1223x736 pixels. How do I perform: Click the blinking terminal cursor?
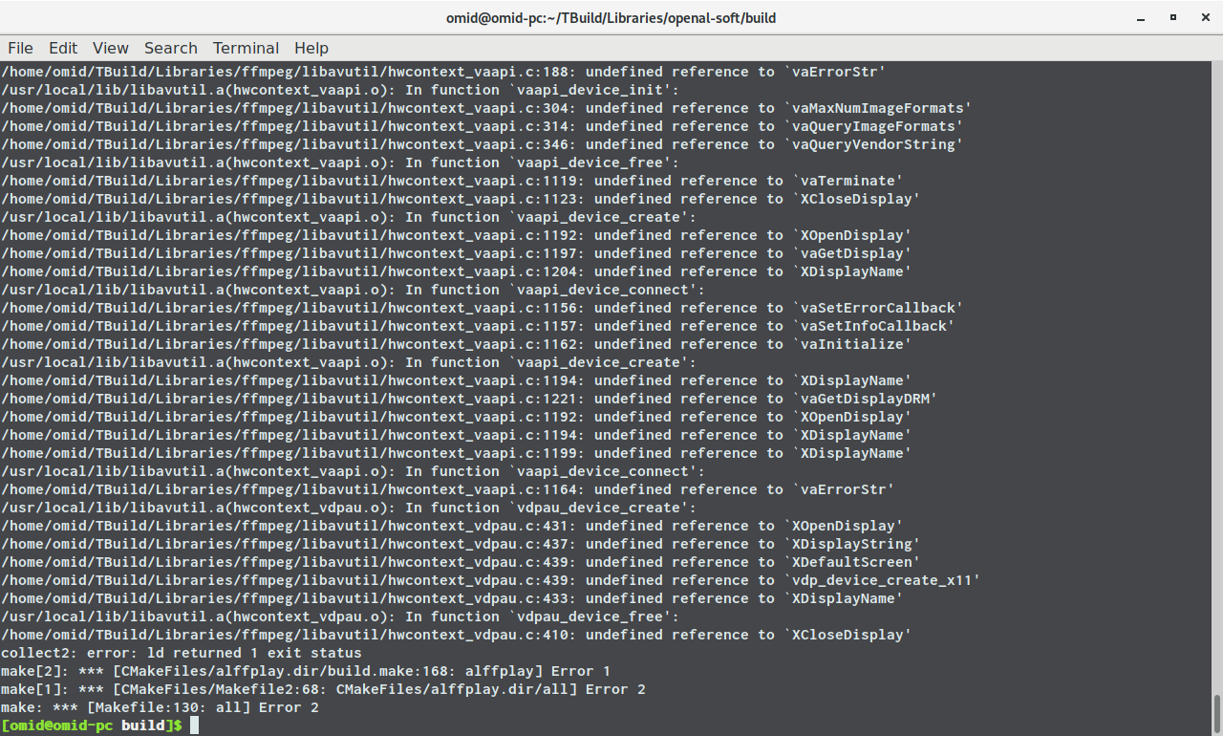(x=194, y=725)
